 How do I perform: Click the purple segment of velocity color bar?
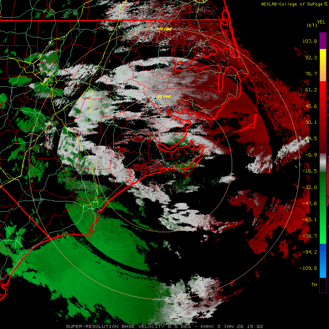[323, 41]
